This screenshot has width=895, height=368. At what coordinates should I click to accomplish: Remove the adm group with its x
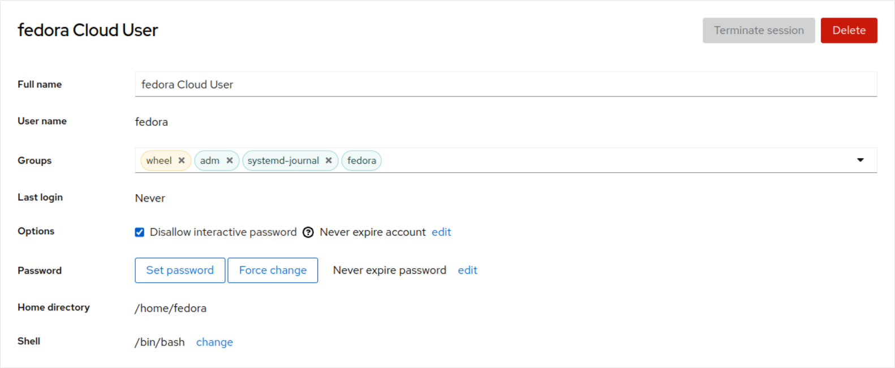pos(230,161)
